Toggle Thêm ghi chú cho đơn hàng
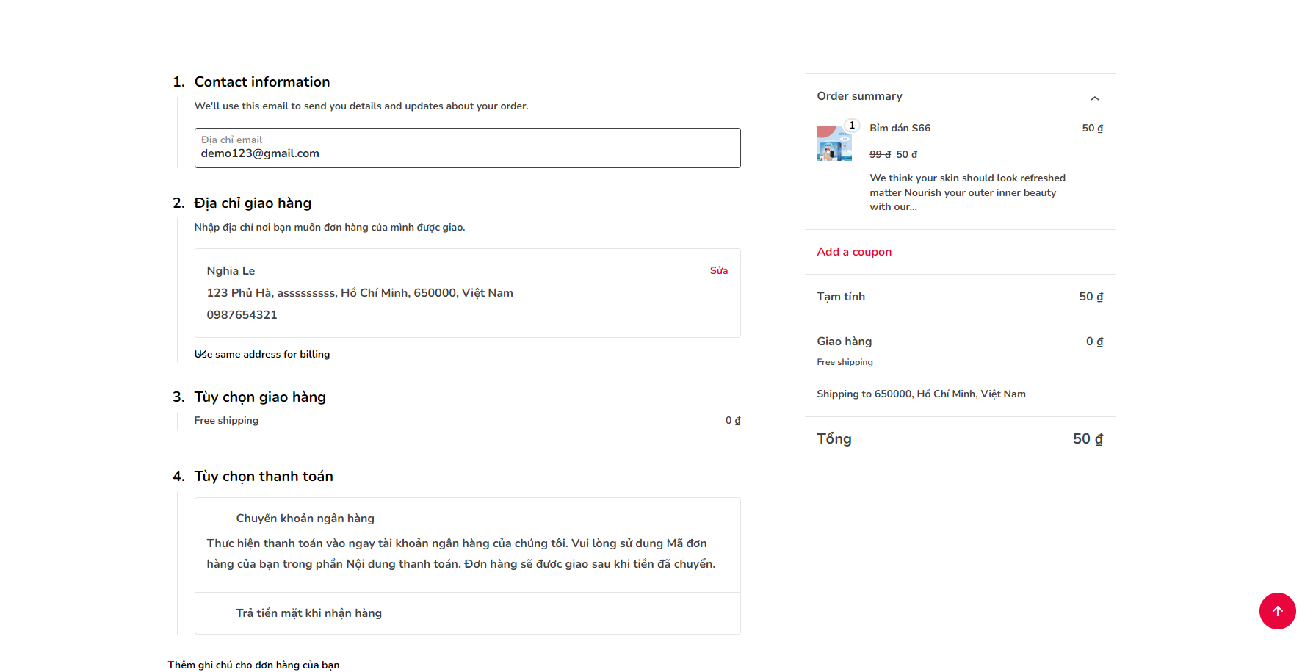The image size is (1316, 672). tap(253, 665)
